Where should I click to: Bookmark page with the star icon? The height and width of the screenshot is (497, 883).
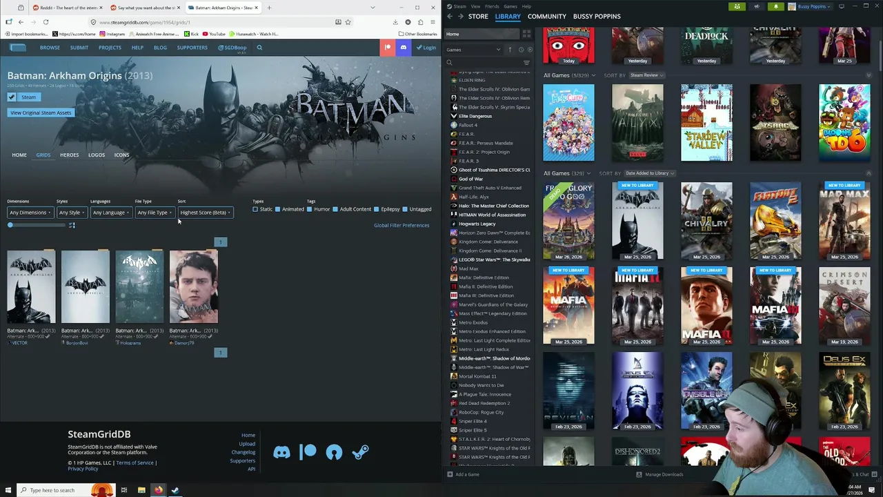tap(348, 22)
